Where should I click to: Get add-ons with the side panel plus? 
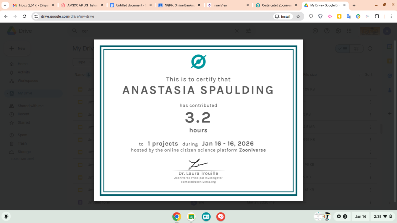click(x=390, y=114)
